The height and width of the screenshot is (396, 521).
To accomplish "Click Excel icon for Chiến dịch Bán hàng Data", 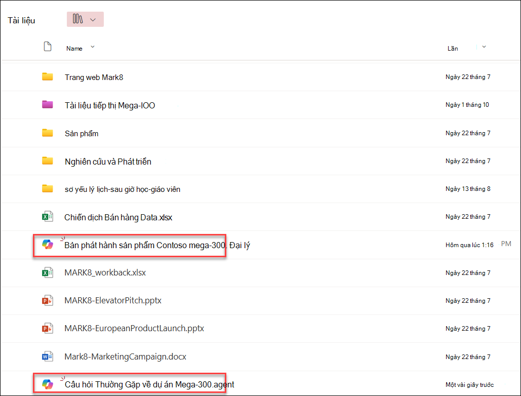I will pos(48,217).
